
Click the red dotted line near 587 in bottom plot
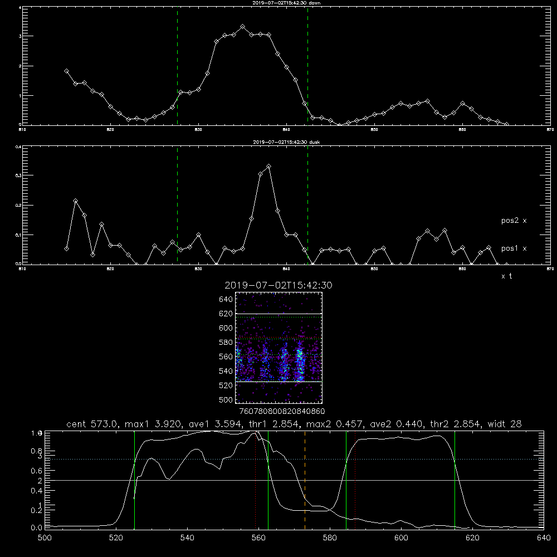tap(355, 480)
